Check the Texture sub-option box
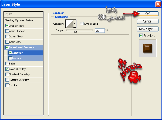Screen dimensions: 162x120 pos(10,58)
